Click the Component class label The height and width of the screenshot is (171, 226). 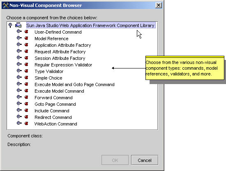click(25, 136)
